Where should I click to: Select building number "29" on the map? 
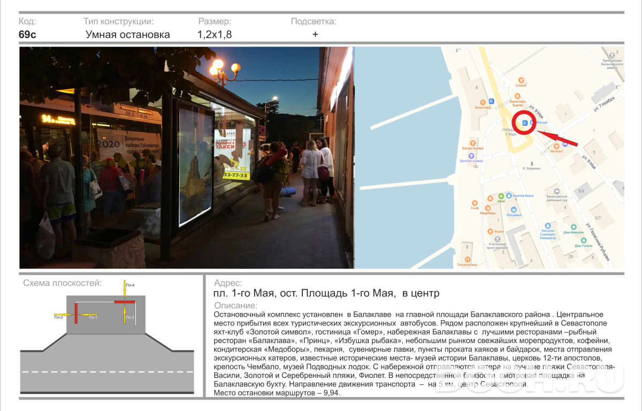tap(570, 256)
